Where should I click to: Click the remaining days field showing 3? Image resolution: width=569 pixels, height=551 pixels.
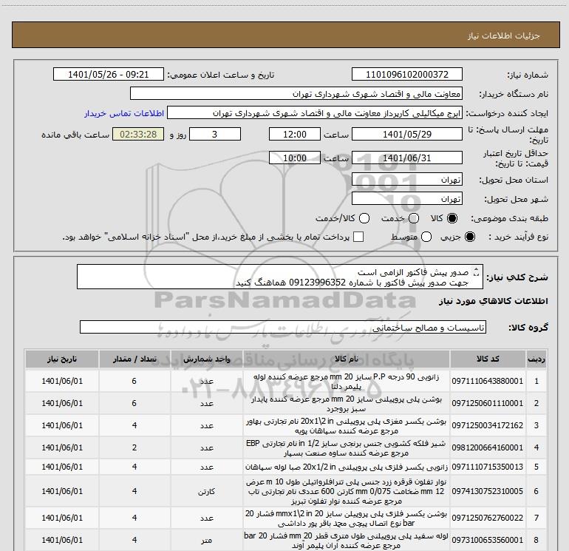point(215,135)
